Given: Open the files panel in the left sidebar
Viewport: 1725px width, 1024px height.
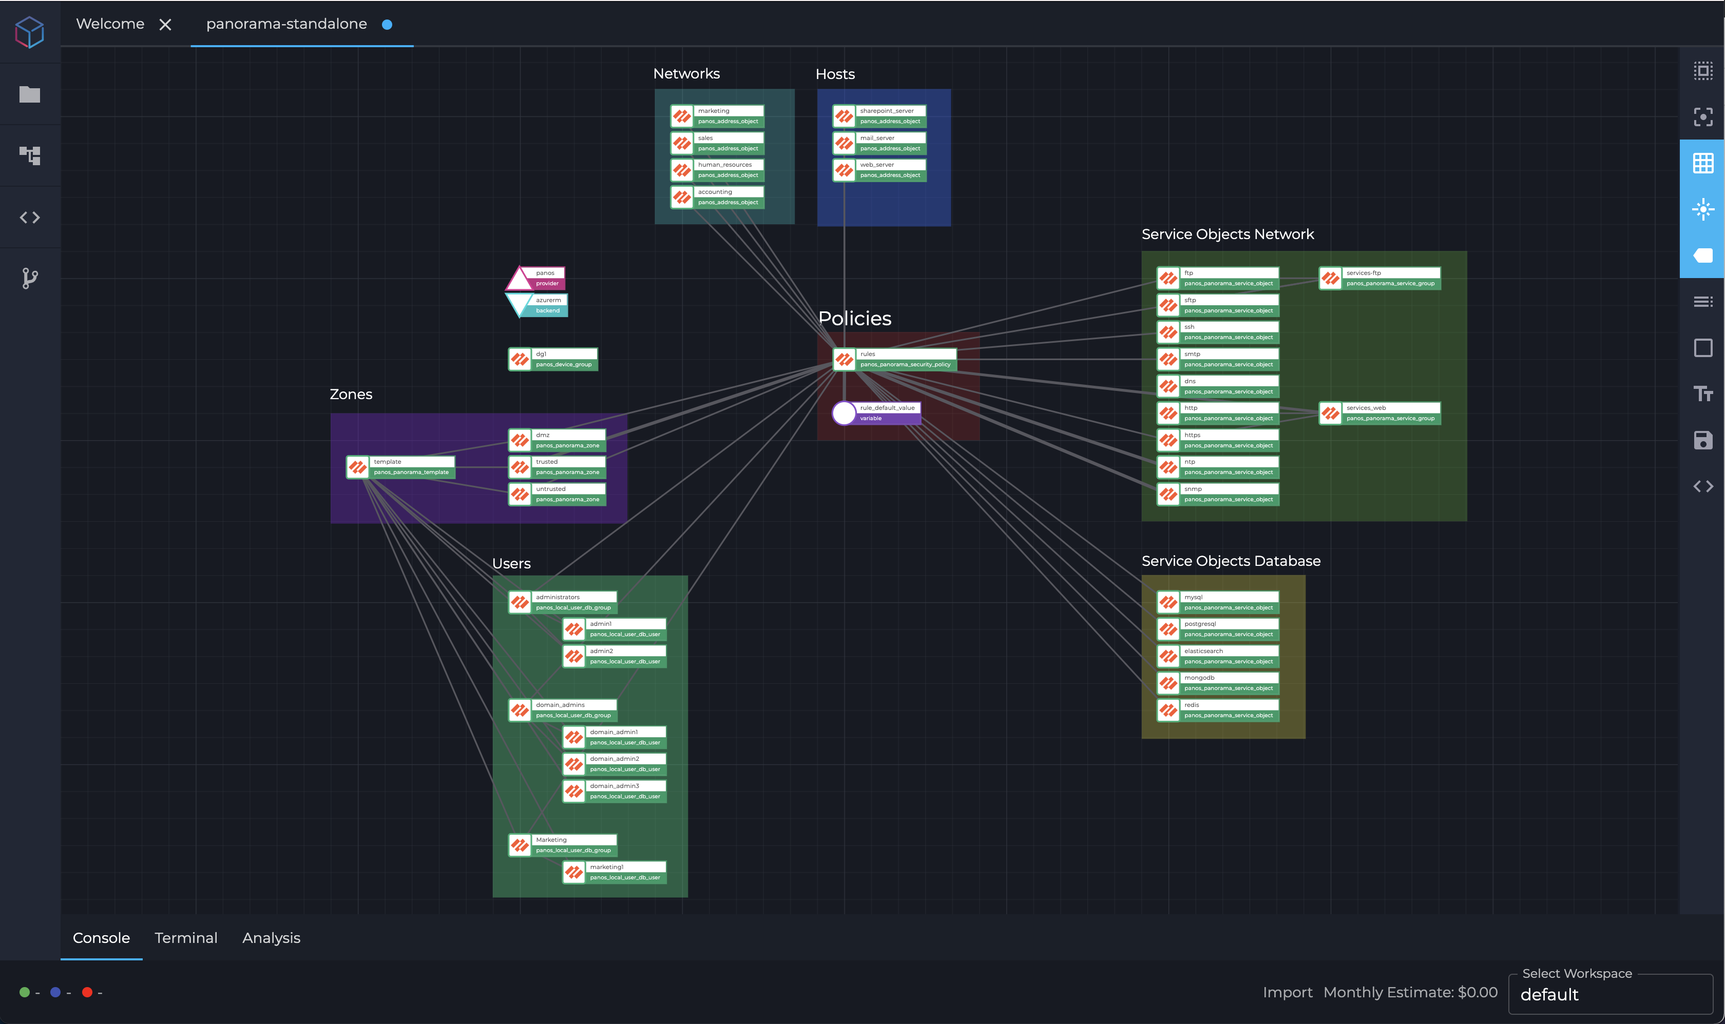Looking at the screenshot, I should click(30, 94).
